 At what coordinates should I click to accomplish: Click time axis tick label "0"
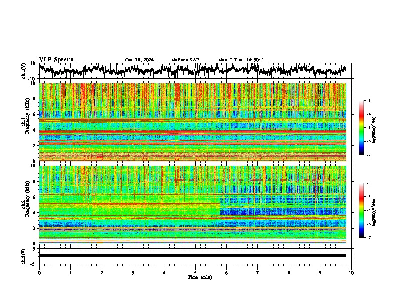[x=39, y=273]
